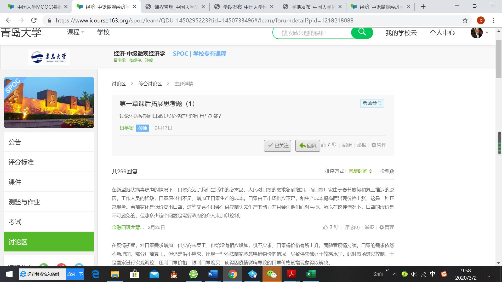
Task: Reload the page with the refresh icon
Action: click(34, 20)
